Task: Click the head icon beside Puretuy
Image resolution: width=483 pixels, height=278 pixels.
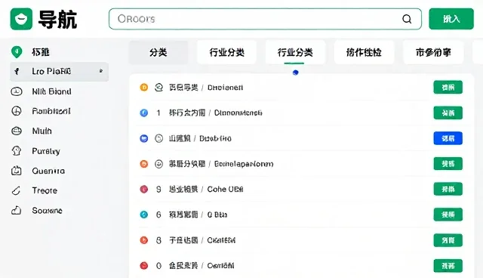Action: point(17,151)
